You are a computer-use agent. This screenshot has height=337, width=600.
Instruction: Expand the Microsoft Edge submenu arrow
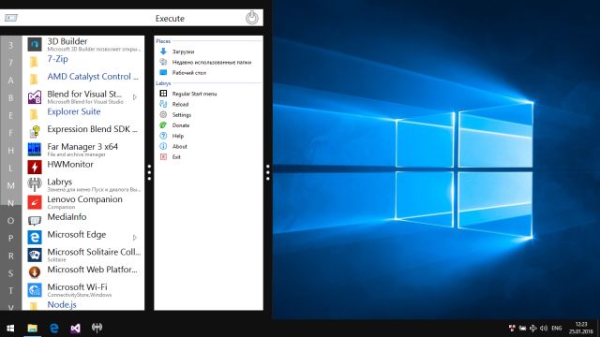[135, 238]
